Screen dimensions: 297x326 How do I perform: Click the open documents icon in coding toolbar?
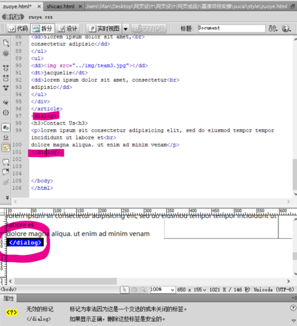pos(6,43)
